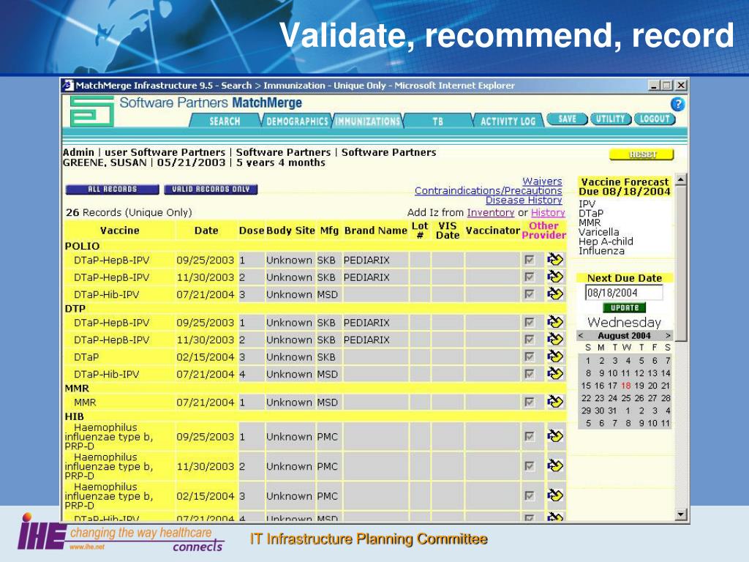Image resolution: width=749 pixels, height=562 pixels.
Task: Toggle Other Provider for DTP 09/25/2003
Action: click(x=530, y=323)
